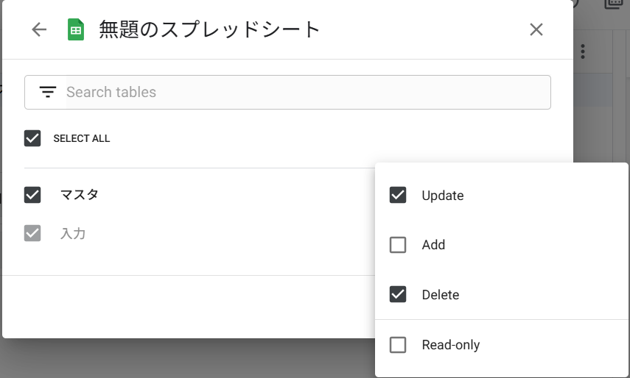This screenshot has width=630, height=378.
Task: Close the dialog with the X icon
Action: (536, 29)
